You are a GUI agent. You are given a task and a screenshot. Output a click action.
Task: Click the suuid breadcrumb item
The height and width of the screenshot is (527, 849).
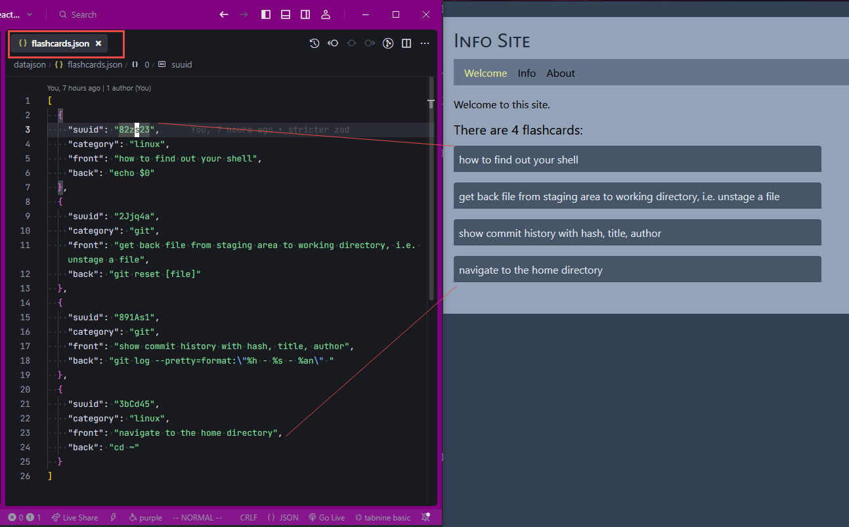[x=182, y=64]
